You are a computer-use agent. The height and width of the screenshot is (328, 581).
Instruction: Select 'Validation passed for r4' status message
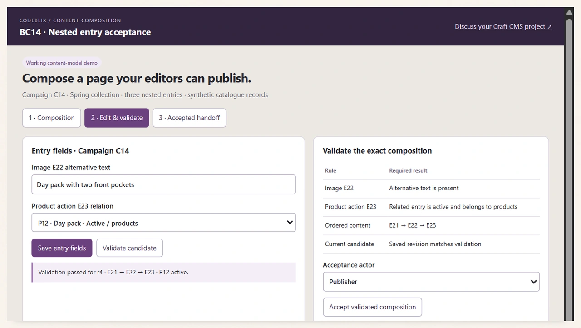pos(164,272)
